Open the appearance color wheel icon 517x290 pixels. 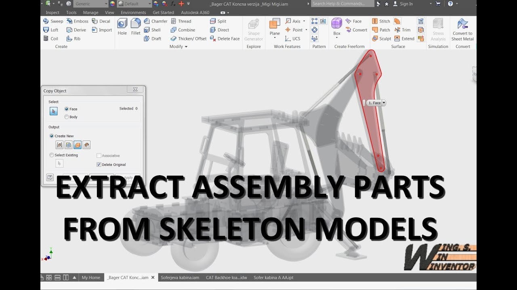(112, 4)
